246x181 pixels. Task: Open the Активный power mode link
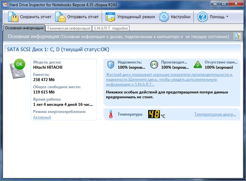coord(42,117)
